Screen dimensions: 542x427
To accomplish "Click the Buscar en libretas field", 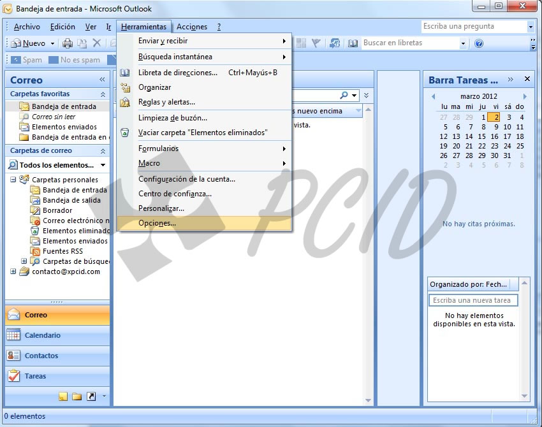I will [411, 43].
